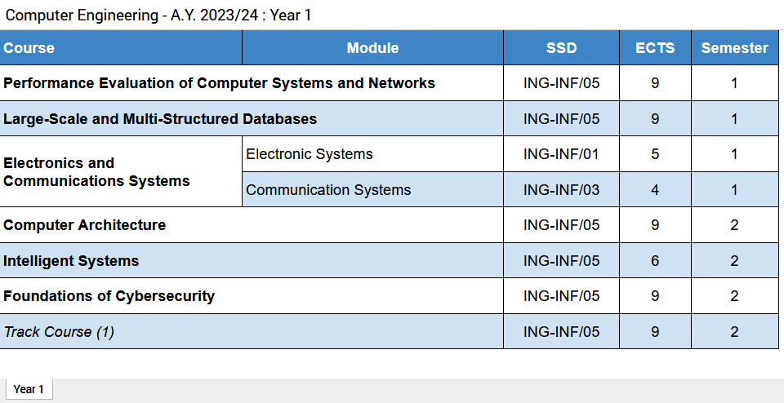The height and width of the screenshot is (403, 784).
Task: Open Performance Evaluation of Computer Systems course
Action: 219,83
